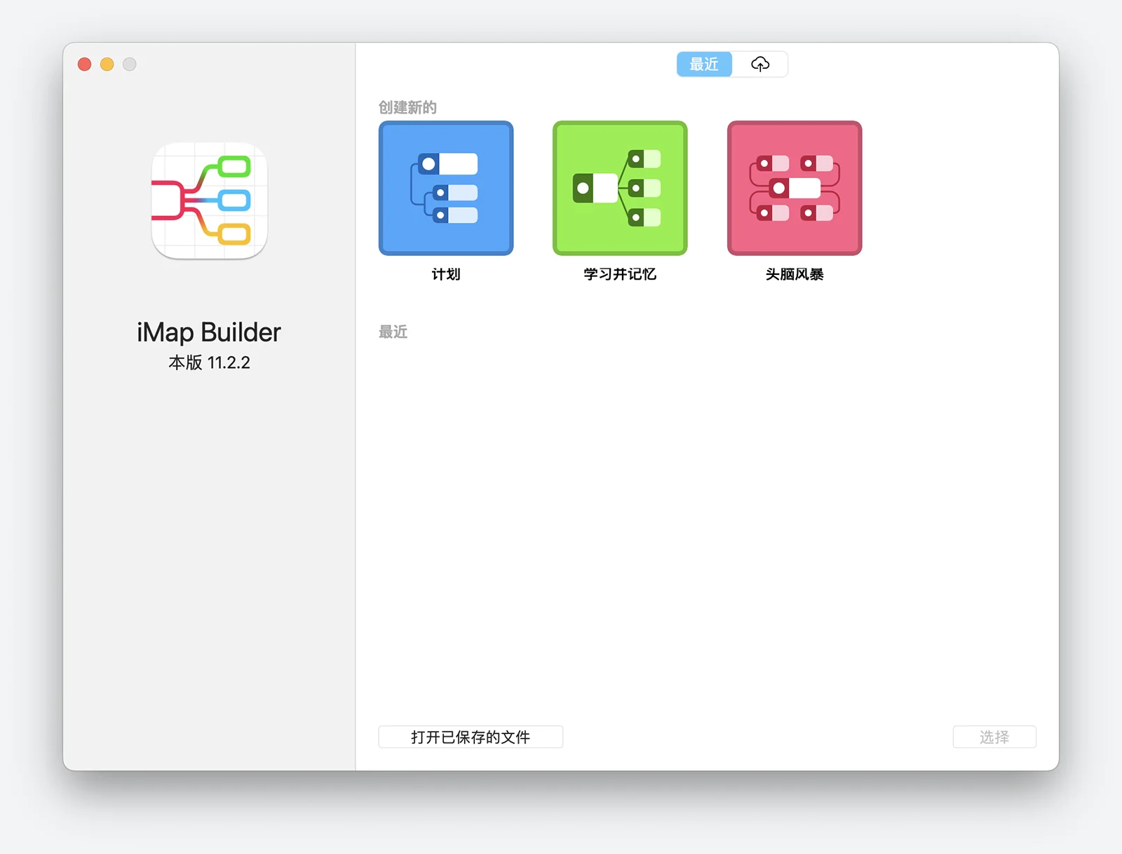Switch to the 最近 tab

coord(704,65)
